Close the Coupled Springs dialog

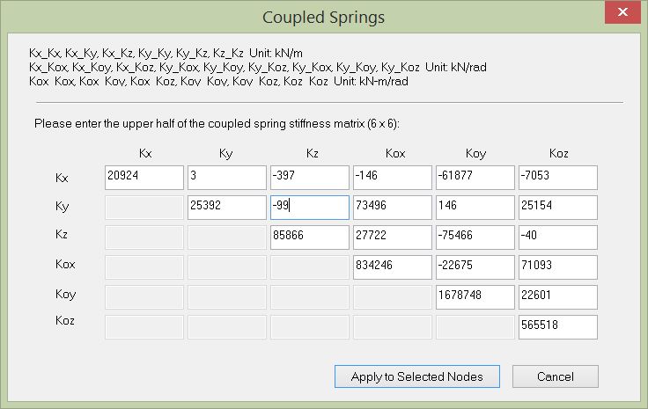[622, 12]
